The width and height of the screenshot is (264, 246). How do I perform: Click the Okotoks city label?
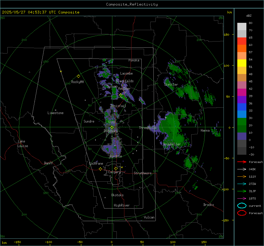tap(117, 195)
